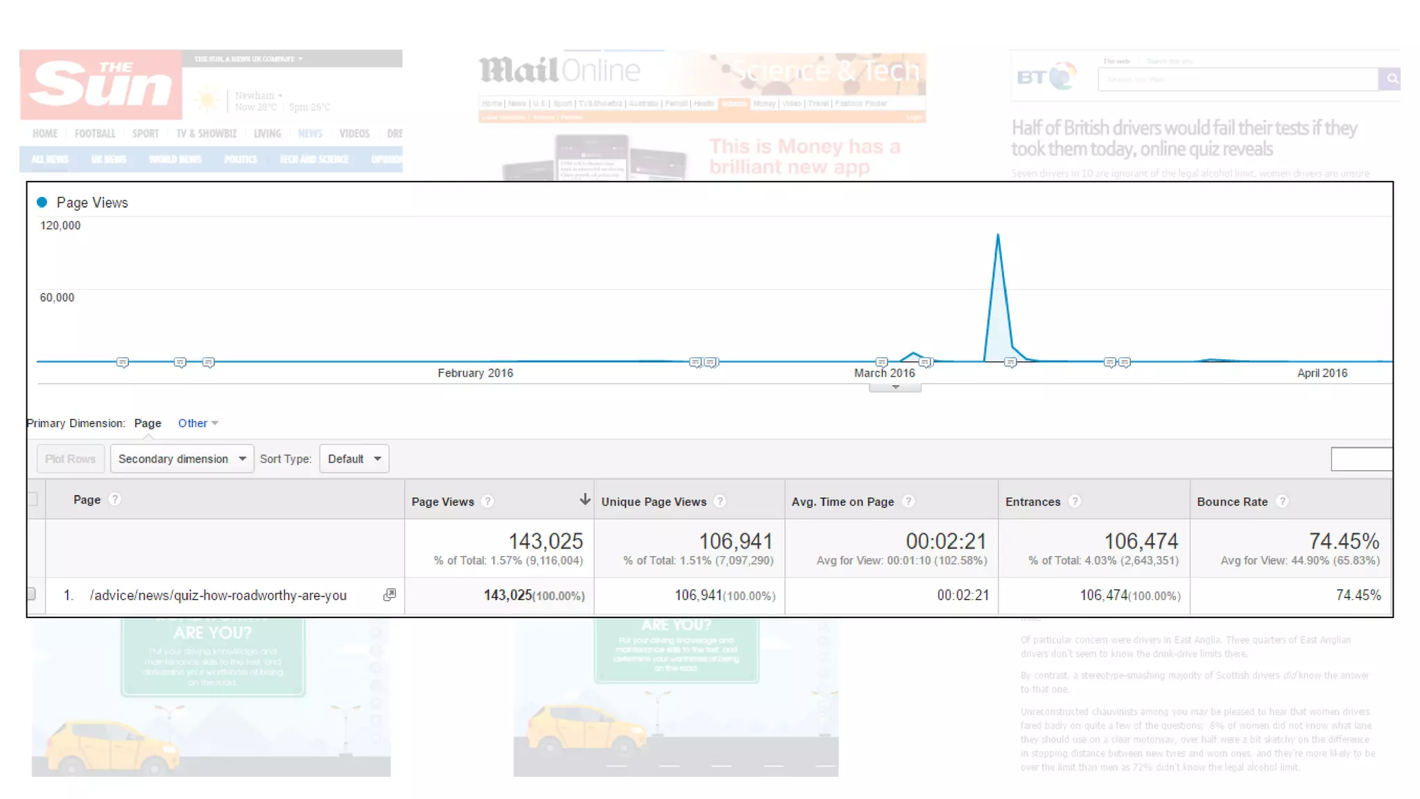Check the row 1 checkbox

[x=31, y=594]
